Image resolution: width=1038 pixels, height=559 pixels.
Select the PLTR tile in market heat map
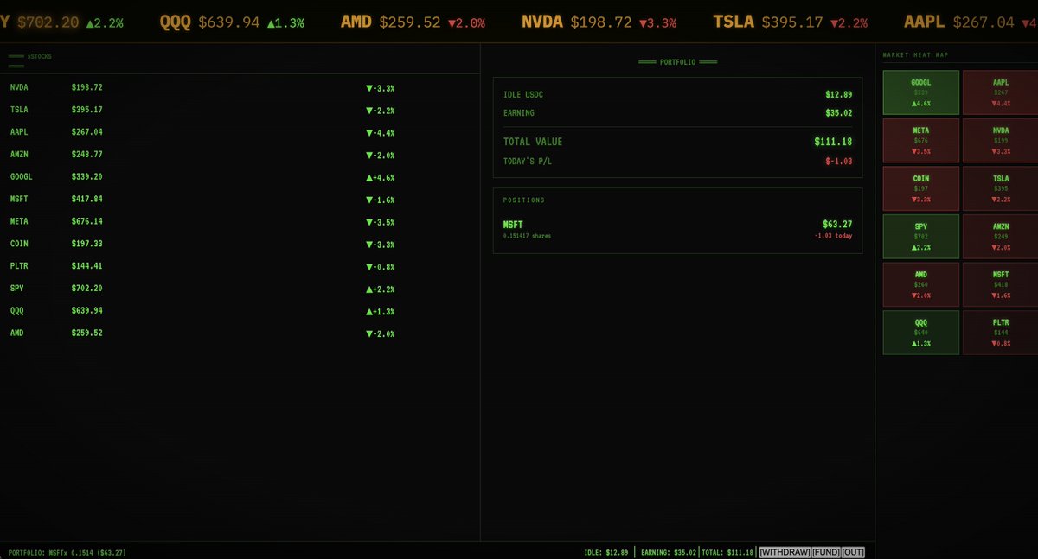click(1001, 333)
